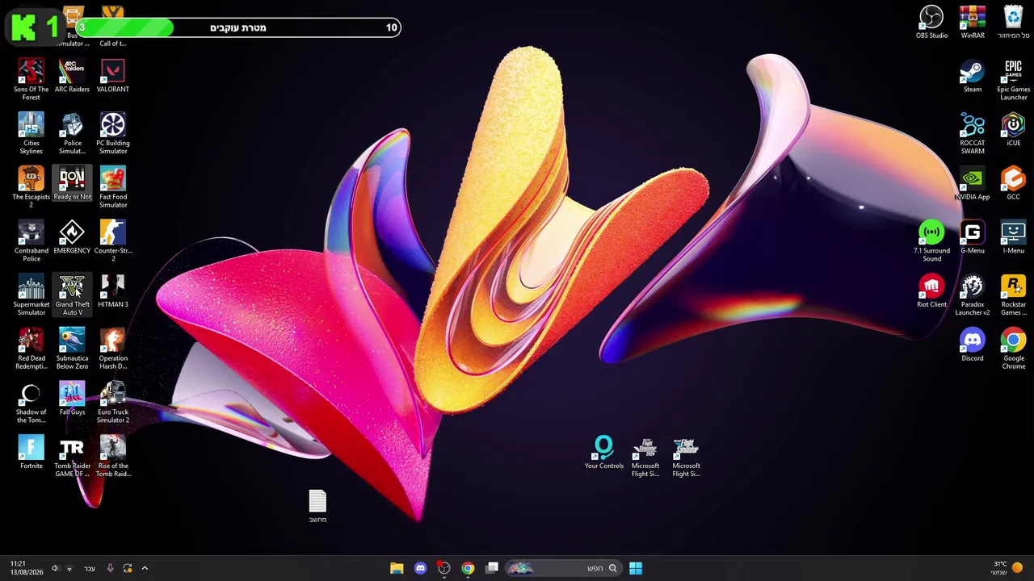Open the weather widget showing 31°C

tap(1007, 568)
